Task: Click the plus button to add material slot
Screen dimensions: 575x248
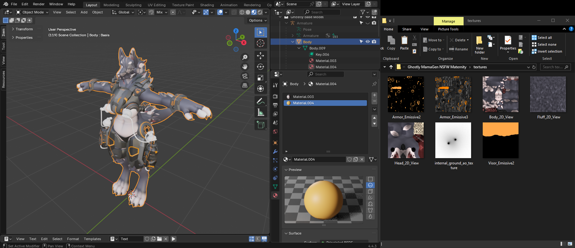Action: pyautogui.click(x=374, y=95)
